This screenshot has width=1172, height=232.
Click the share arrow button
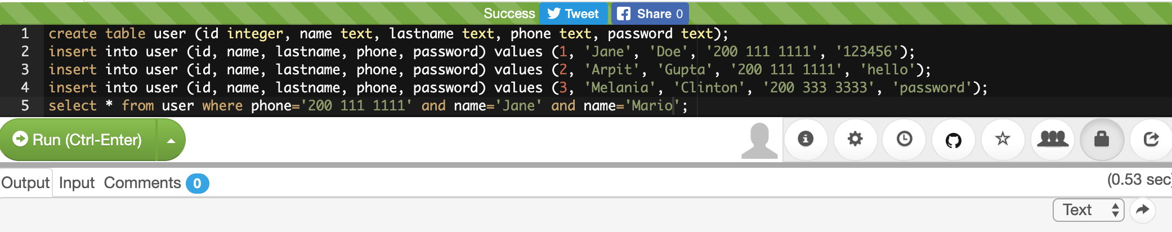coord(1151,139)
